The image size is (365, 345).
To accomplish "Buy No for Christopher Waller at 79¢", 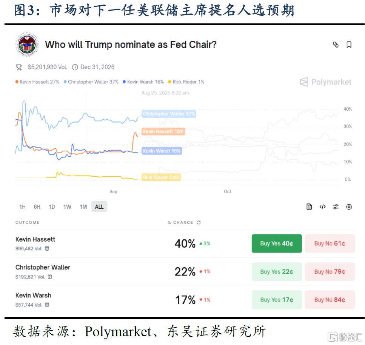I will (330, 271).
